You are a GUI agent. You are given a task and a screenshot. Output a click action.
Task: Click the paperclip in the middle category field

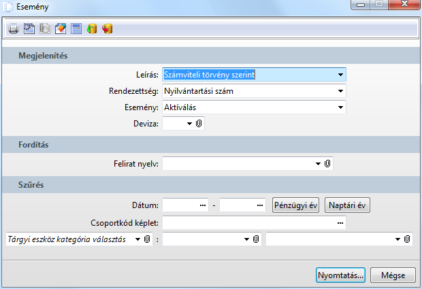click(256, 239)
